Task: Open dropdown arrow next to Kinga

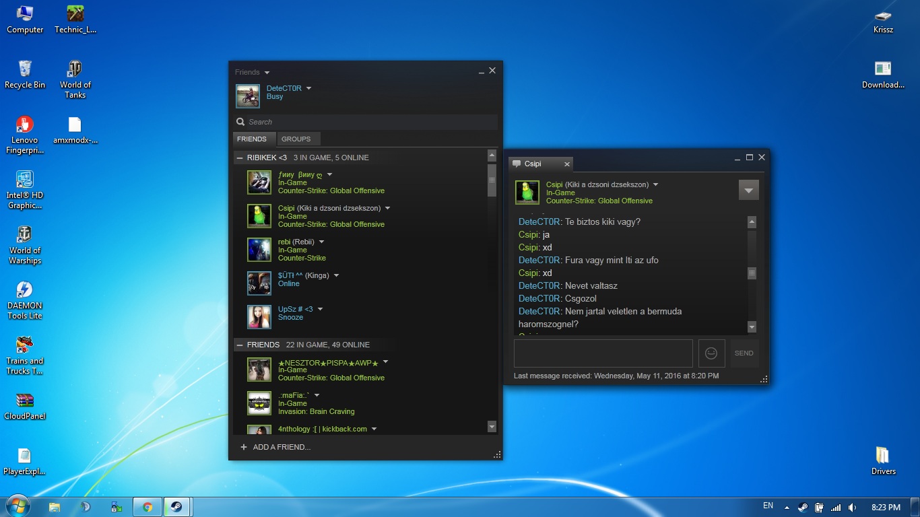Action: pos(336,275)
